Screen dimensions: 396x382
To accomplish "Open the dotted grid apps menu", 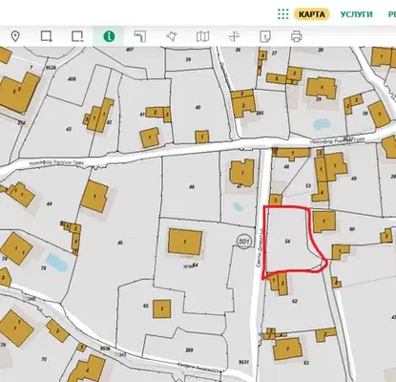I will tap(282, 14).
